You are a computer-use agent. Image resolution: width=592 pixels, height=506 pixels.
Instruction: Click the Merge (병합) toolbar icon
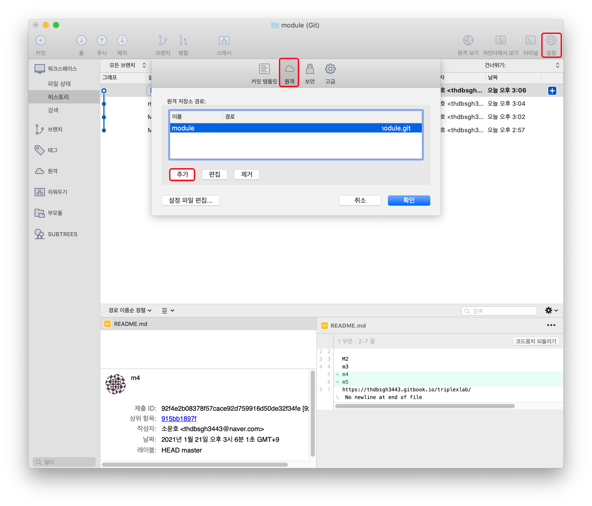183,41
